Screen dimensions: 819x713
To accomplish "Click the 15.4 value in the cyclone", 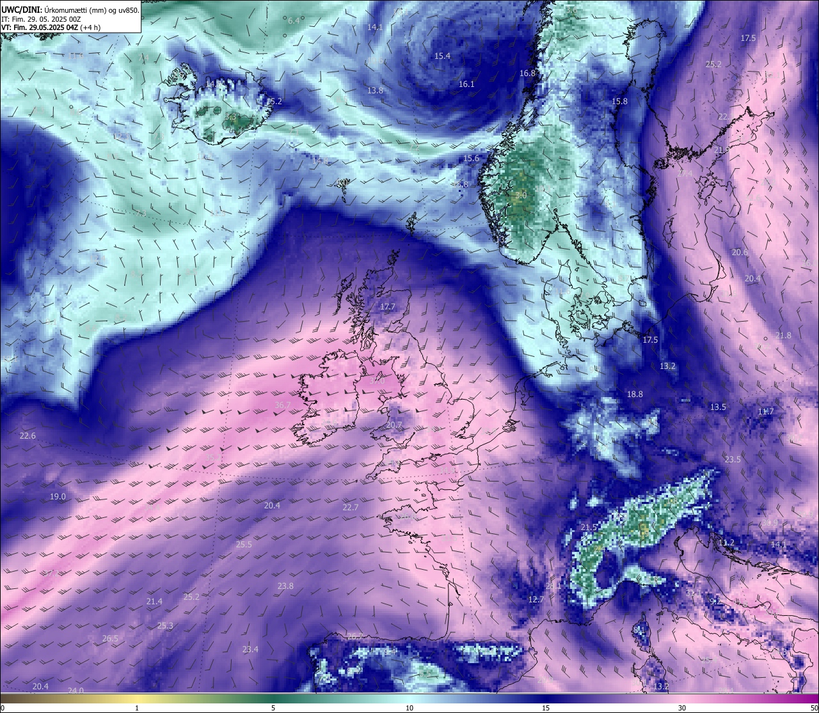I will coord(442,56).
